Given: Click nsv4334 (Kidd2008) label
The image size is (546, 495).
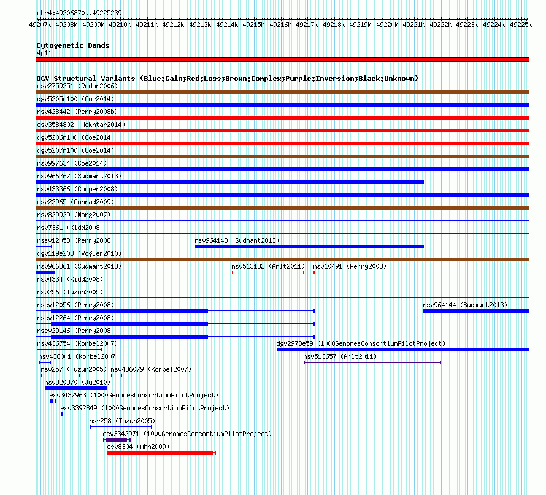Looking at the screenshot, I should pos(70,279).
